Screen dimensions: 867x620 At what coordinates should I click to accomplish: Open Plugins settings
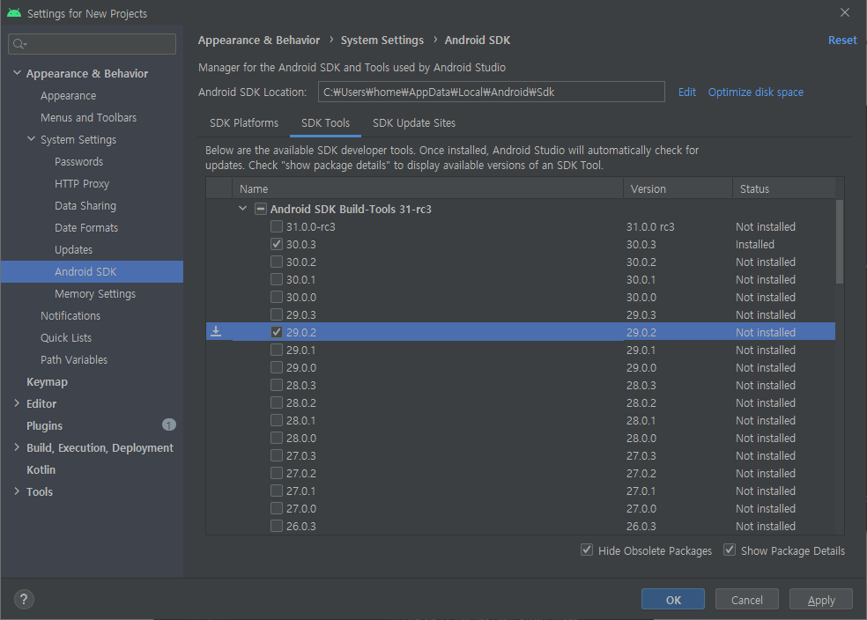tap(44, 425)
